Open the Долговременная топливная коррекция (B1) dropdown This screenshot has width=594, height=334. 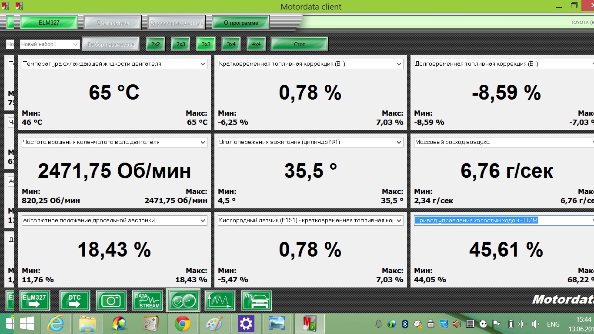coord(504,64)
